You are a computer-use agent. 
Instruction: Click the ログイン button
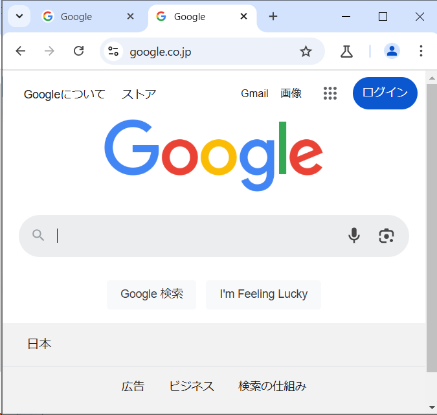[385, 93]
